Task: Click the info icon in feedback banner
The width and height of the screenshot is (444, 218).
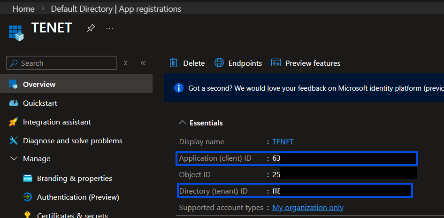Action: (x=179, y=88)
